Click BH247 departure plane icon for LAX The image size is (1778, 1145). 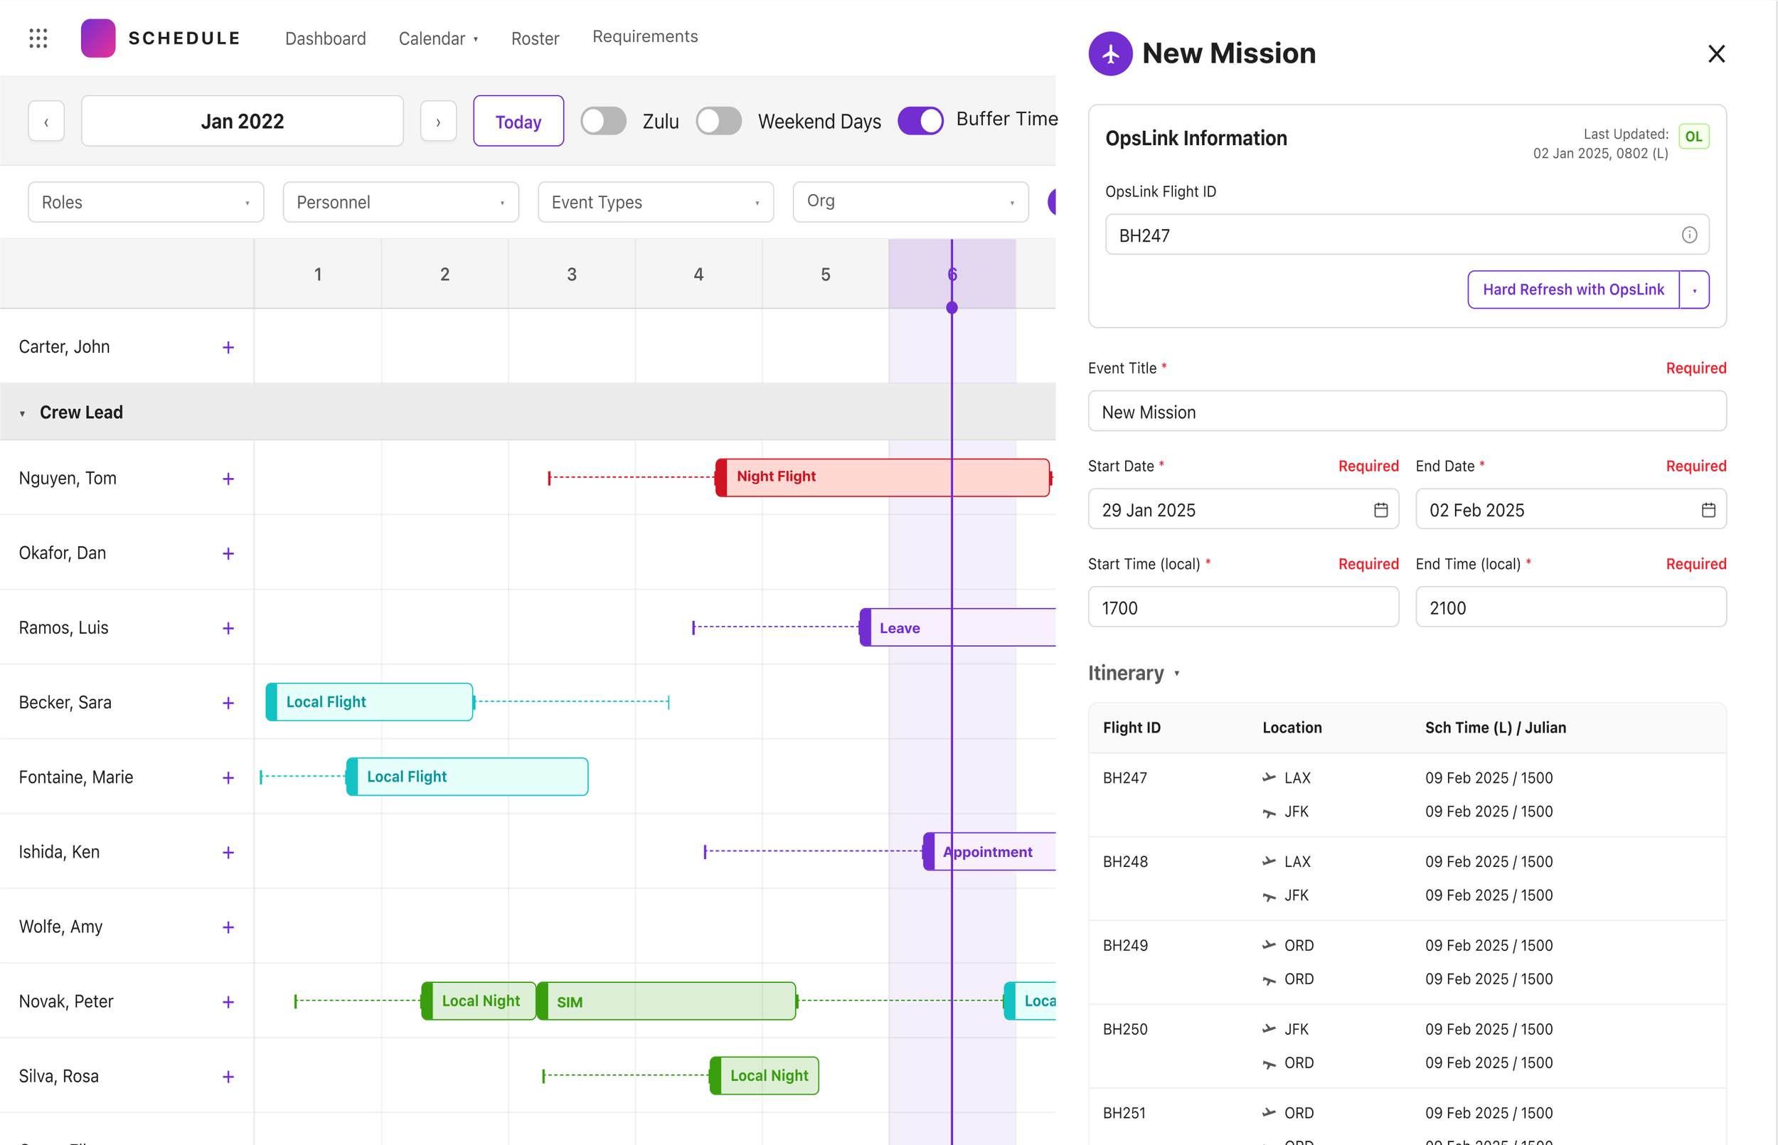coord(1269,778)
